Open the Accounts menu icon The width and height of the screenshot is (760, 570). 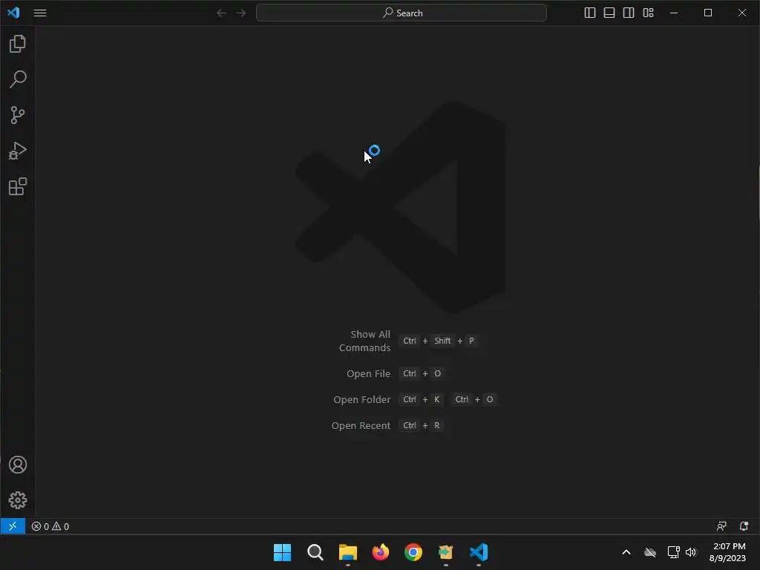18,465
